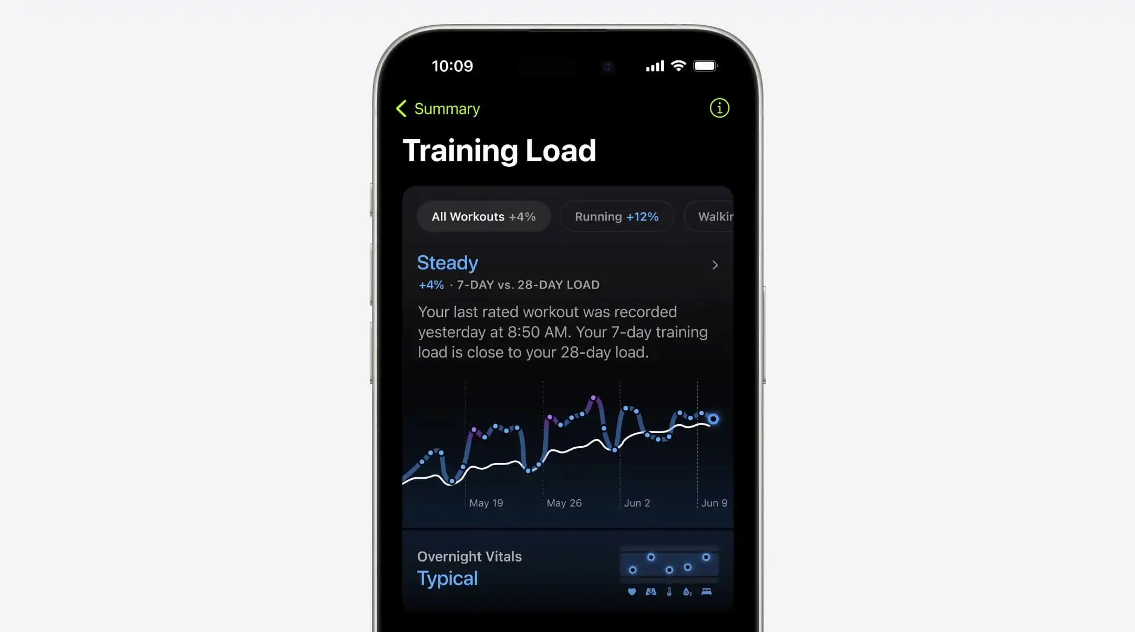Tap the battery icon in status bar
Image resolution: width=1135 pixels, height=632 pixels.
point(705,66)
